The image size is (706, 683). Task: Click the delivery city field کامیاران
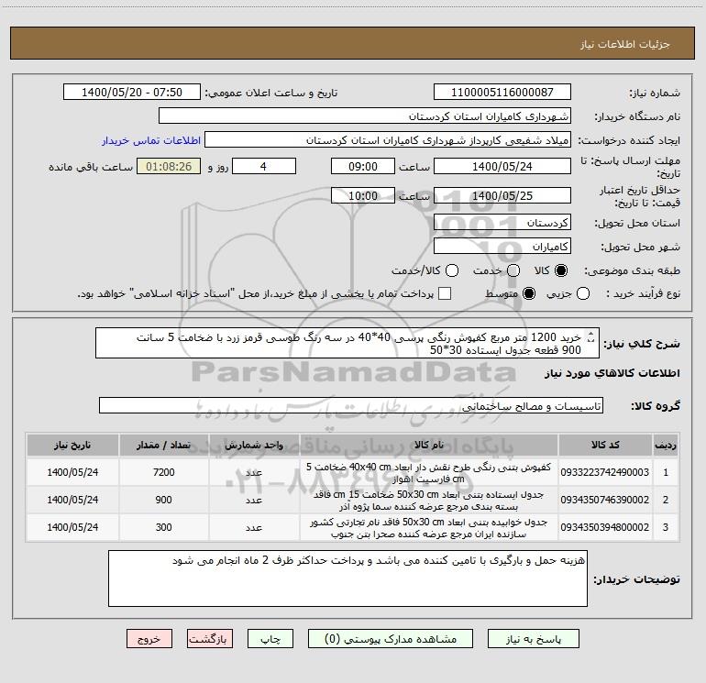coord(502,247)
